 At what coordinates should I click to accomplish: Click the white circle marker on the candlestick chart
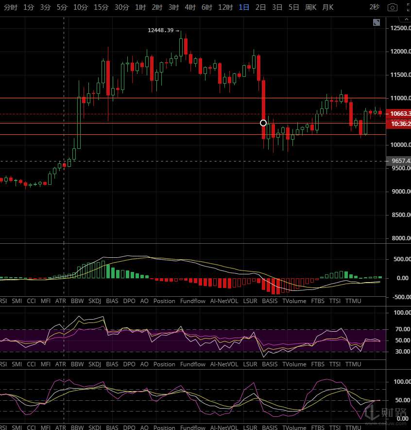pos(263,123)
